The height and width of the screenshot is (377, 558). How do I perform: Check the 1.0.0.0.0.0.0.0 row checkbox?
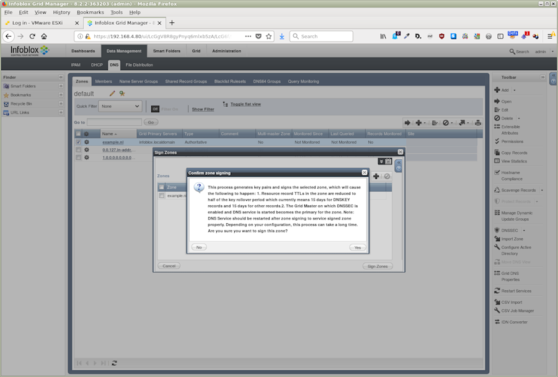78,157
